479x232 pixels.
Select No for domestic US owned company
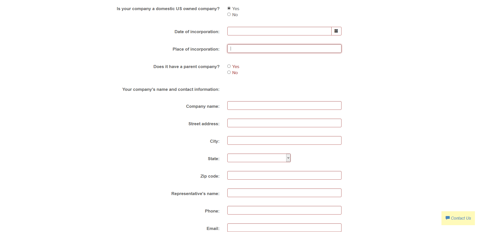point(229,14)
